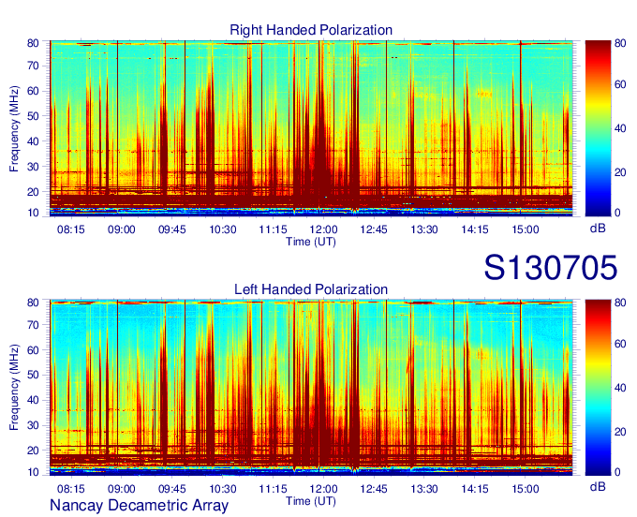Click the 12:45 time tick on Left Handed plot
The width and height of the screenshot is (637, 517).
(374, 489)
